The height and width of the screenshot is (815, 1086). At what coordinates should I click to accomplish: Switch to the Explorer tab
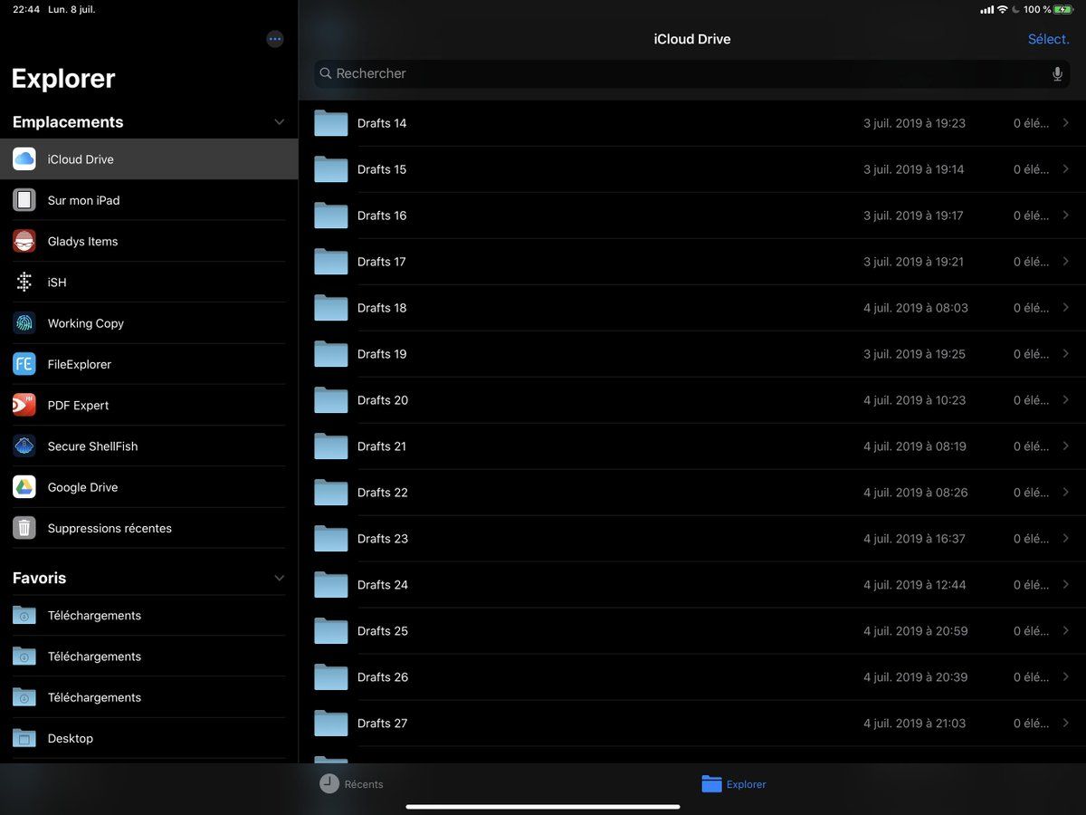734,784
